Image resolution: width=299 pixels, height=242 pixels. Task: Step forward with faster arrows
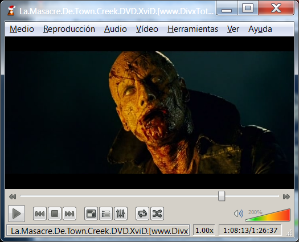286,196
